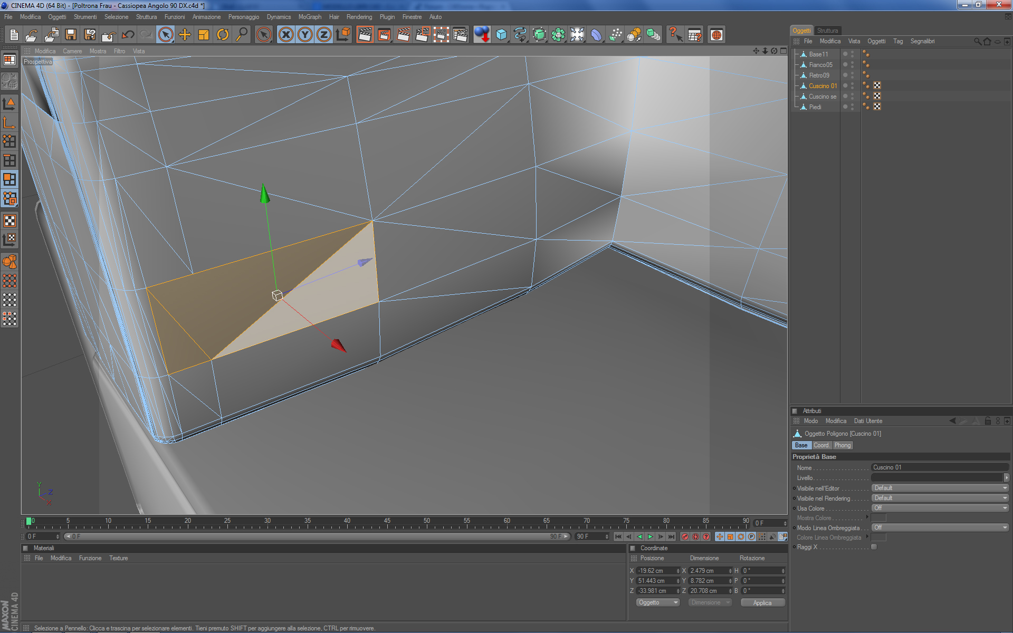Click the Undo arrow icon
Screen dimensions: 1013x633
click(x=128, y=35)
